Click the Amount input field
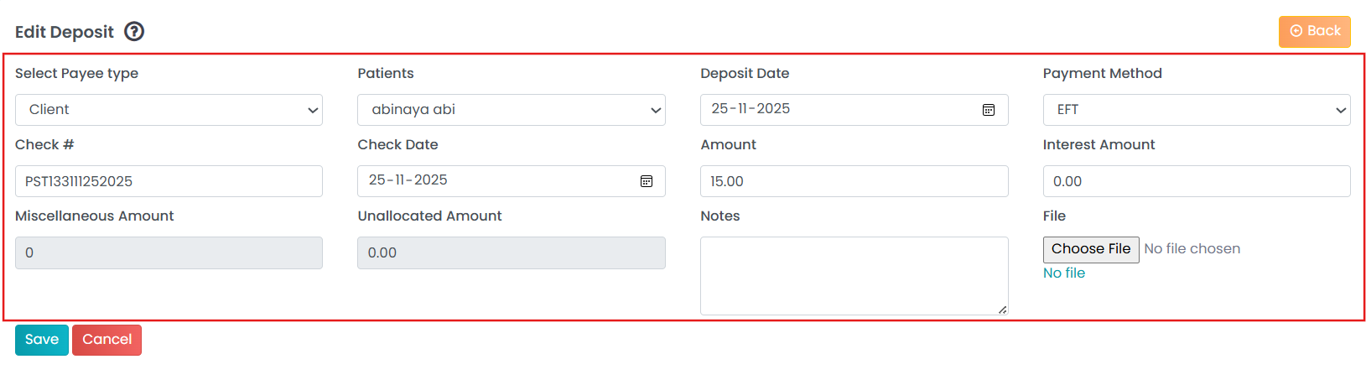 click(854, 181)
